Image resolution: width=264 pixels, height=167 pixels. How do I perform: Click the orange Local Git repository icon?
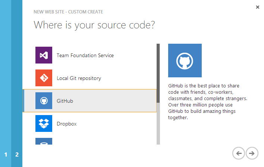coord(44,78)
